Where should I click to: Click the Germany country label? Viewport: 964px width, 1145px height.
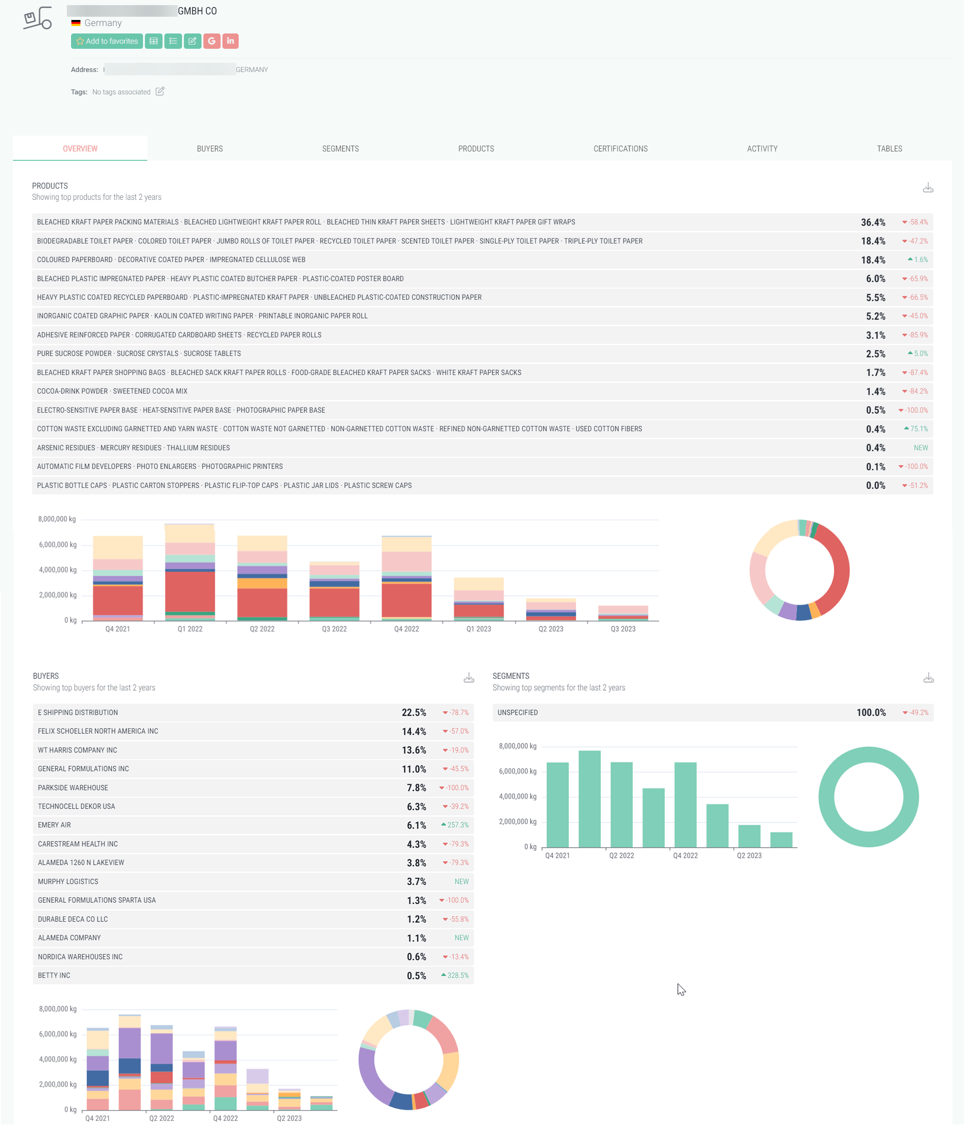click(x=103, y=23)
